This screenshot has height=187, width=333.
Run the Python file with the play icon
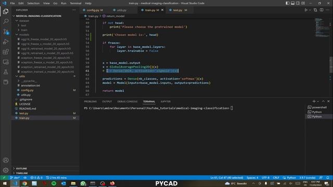tap(306, 10)
